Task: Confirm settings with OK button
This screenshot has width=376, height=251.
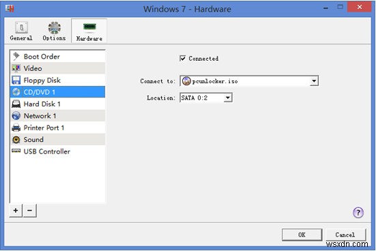Action: click(x=302, y=235)
